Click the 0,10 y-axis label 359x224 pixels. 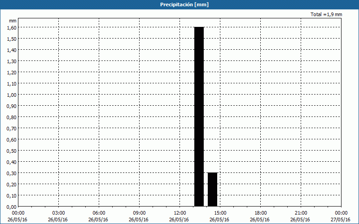tap(12, 195)
